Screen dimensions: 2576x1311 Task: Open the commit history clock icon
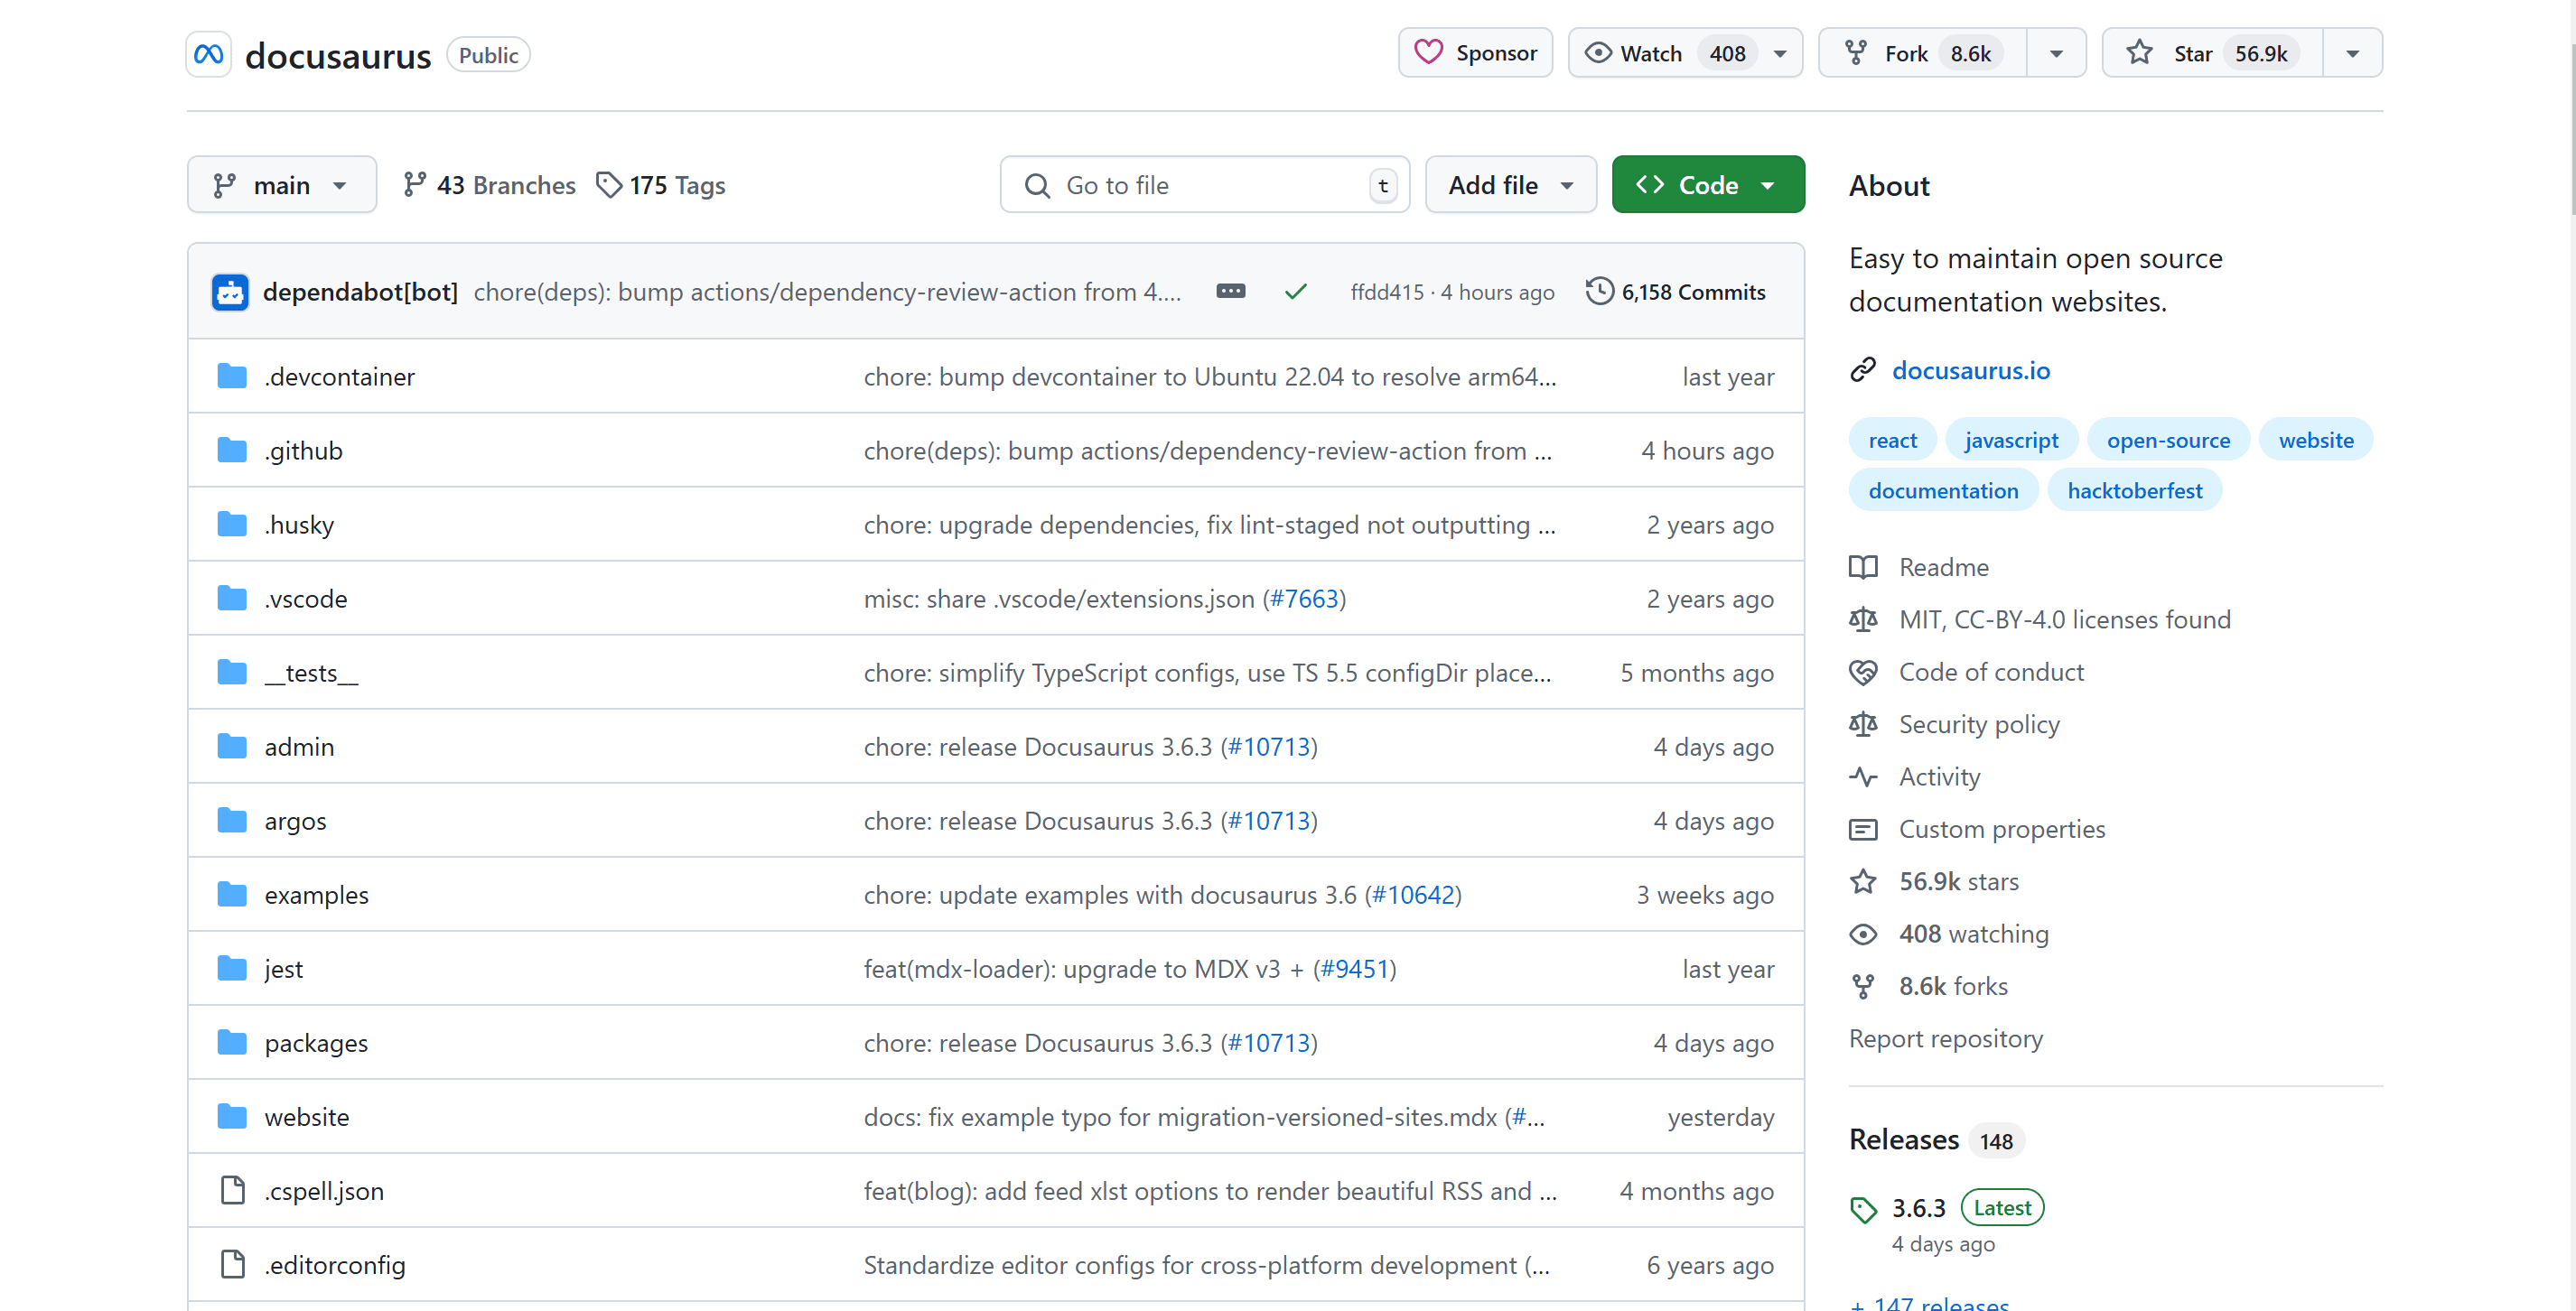(1599, 291)
